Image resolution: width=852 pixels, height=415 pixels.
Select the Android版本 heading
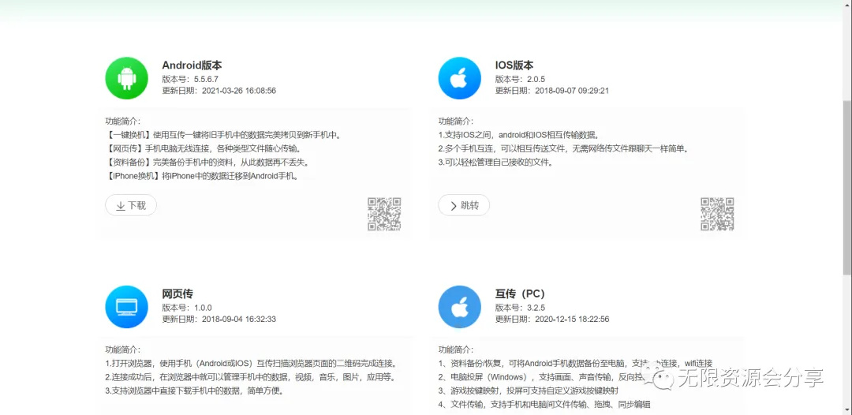pyautogui.click(x=192, y=65)
